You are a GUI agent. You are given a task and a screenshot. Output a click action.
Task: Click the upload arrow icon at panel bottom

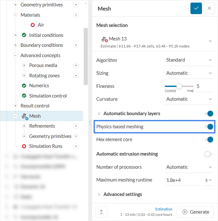[x=101, y=212]
